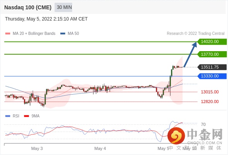Screen dimensions: 228x155
Task: Select the 14020.00 resistance label
Action: click(212, 42)
